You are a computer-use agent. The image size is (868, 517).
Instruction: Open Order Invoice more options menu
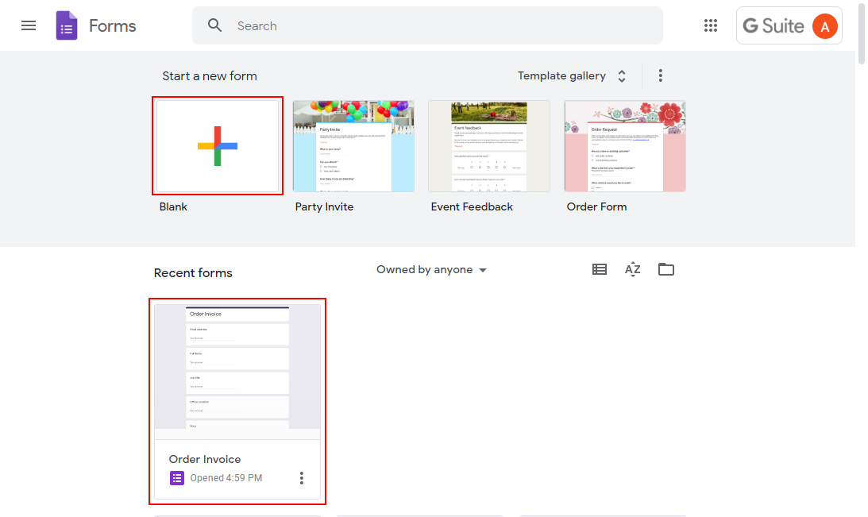[301, 478]
